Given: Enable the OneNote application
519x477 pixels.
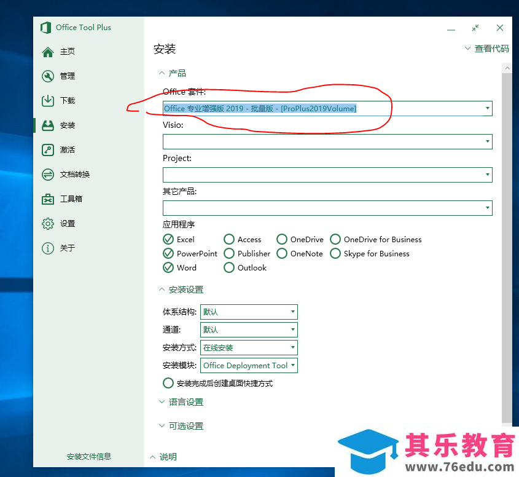Looking at the screenshot, I should (x=282, y=253).
